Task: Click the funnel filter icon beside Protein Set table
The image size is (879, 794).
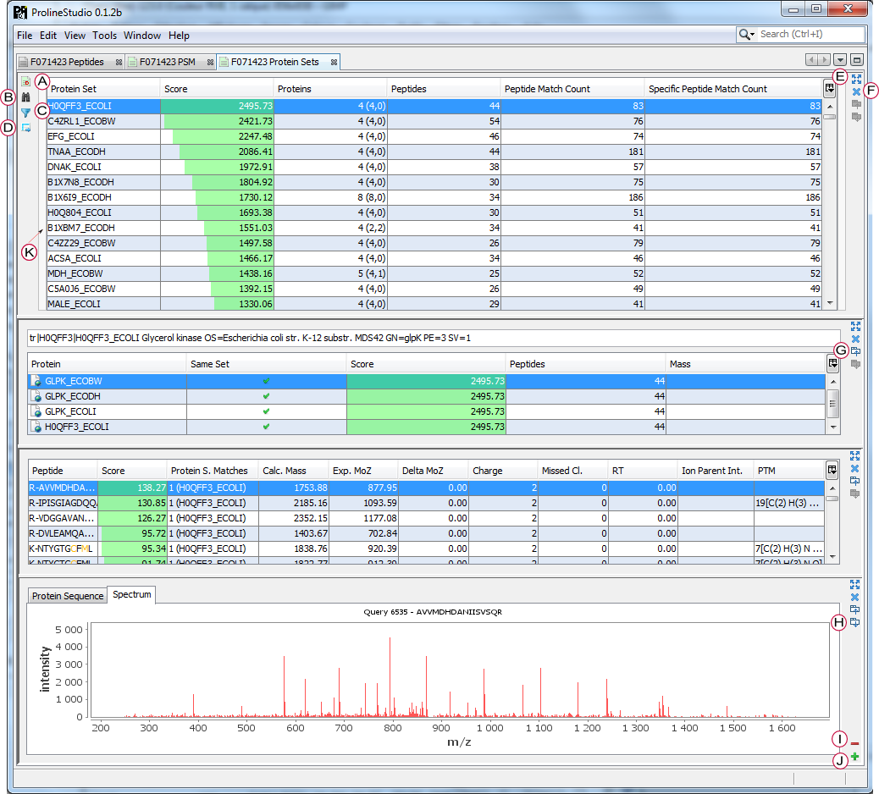Action: pos(26,113)
